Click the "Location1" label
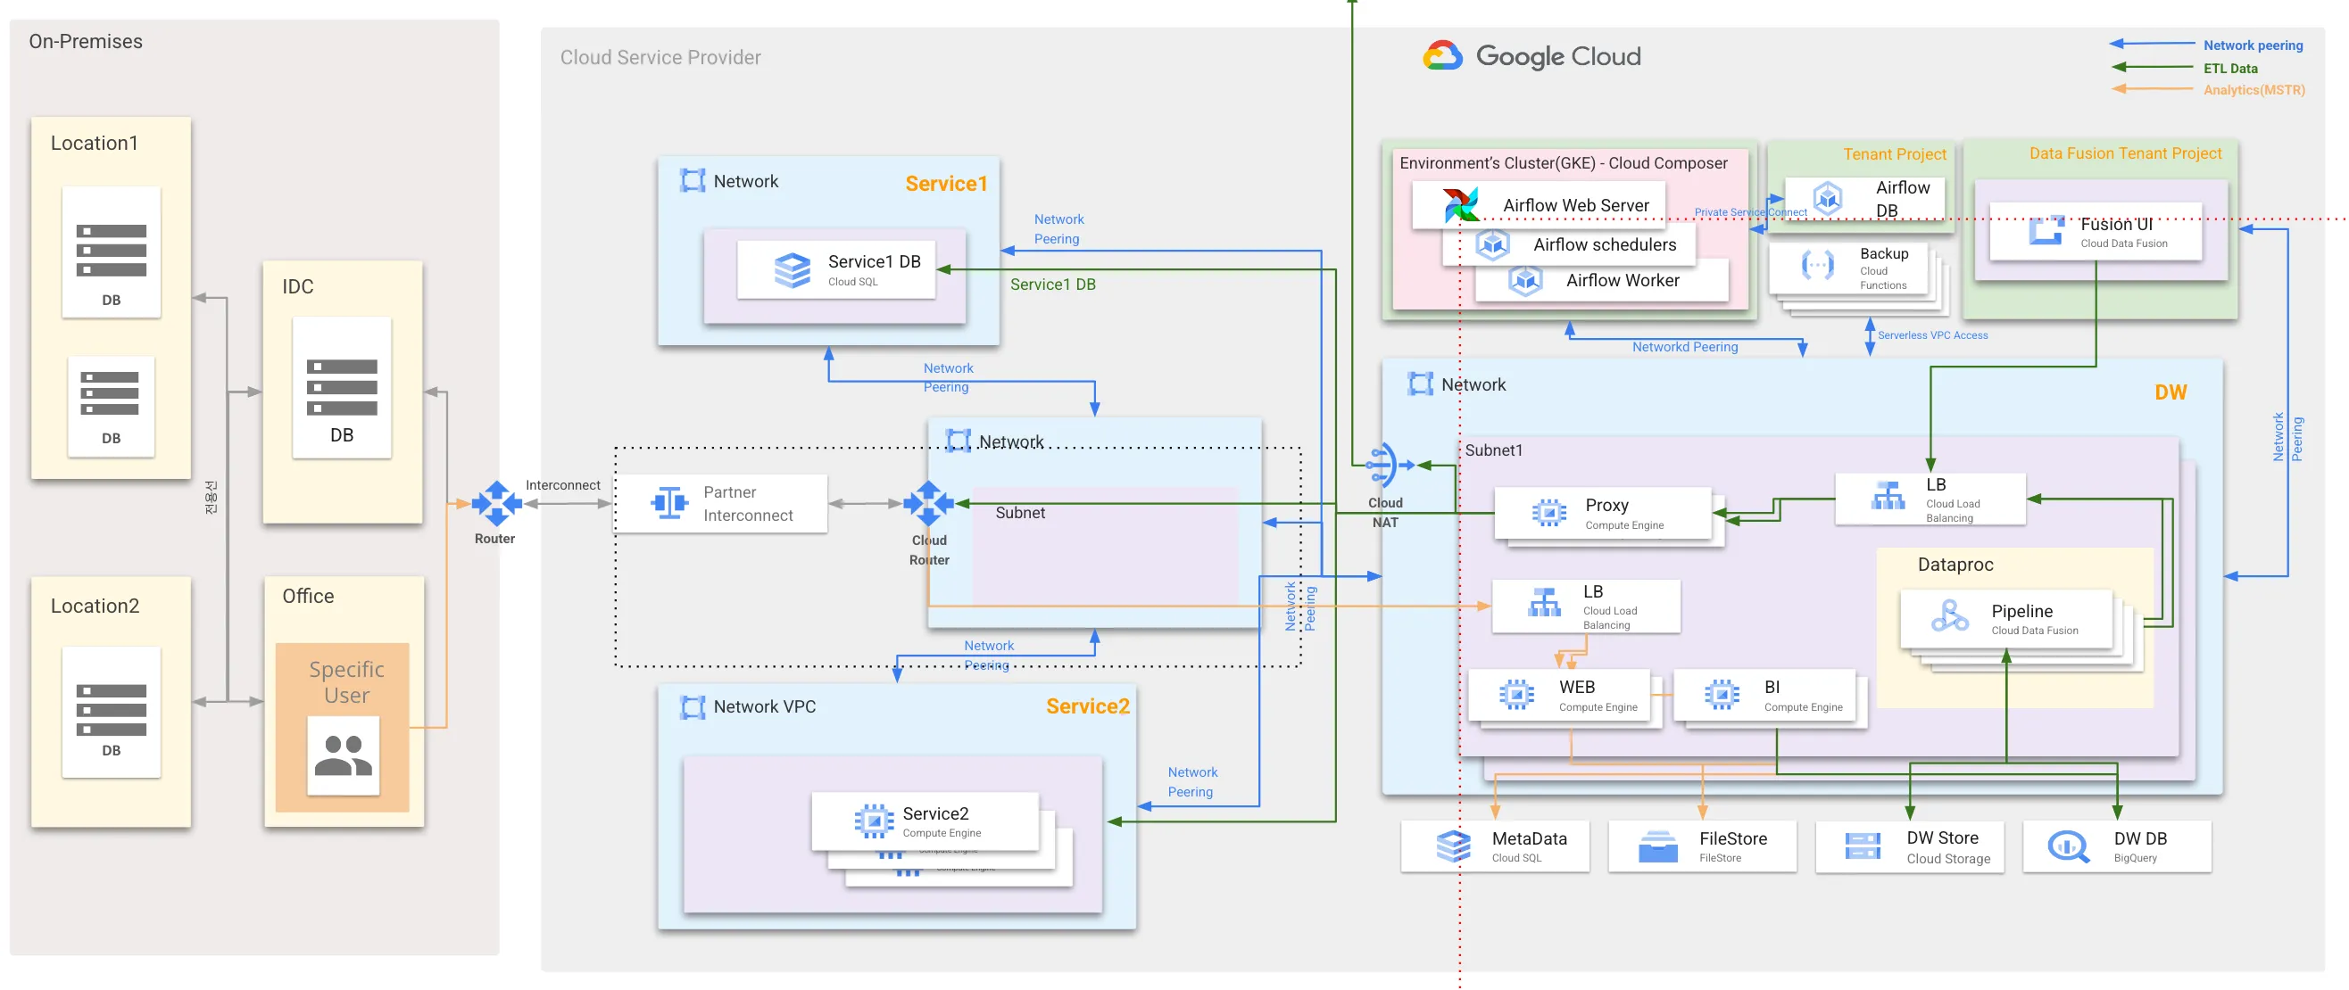 (95, 143)
